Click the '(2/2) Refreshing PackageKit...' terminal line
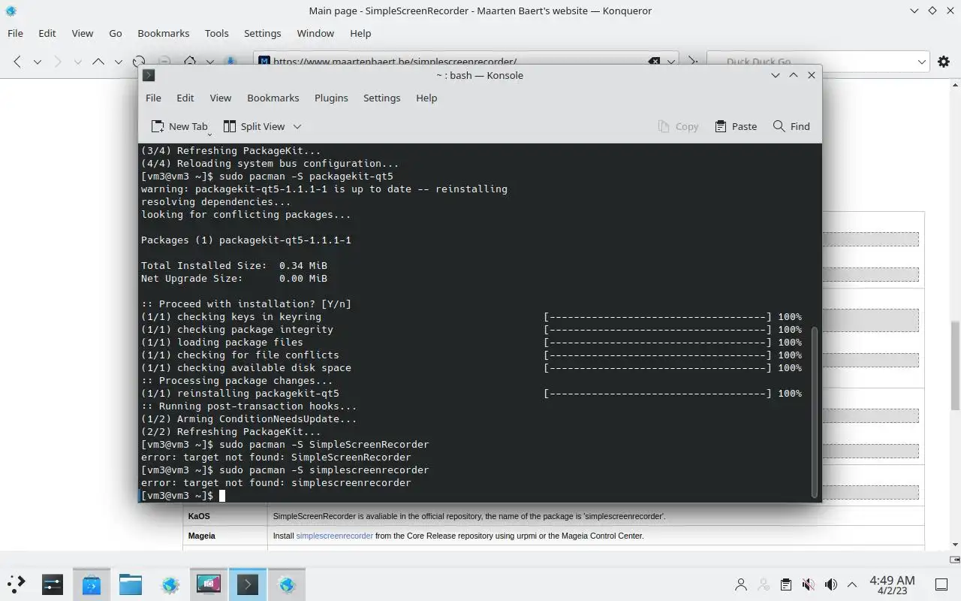The image size is (961, 601). 231,432
